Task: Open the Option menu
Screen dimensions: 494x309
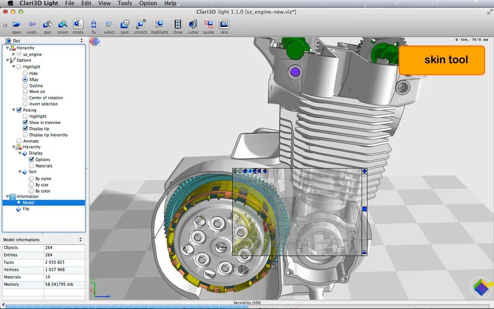Action: click(148, 3)
